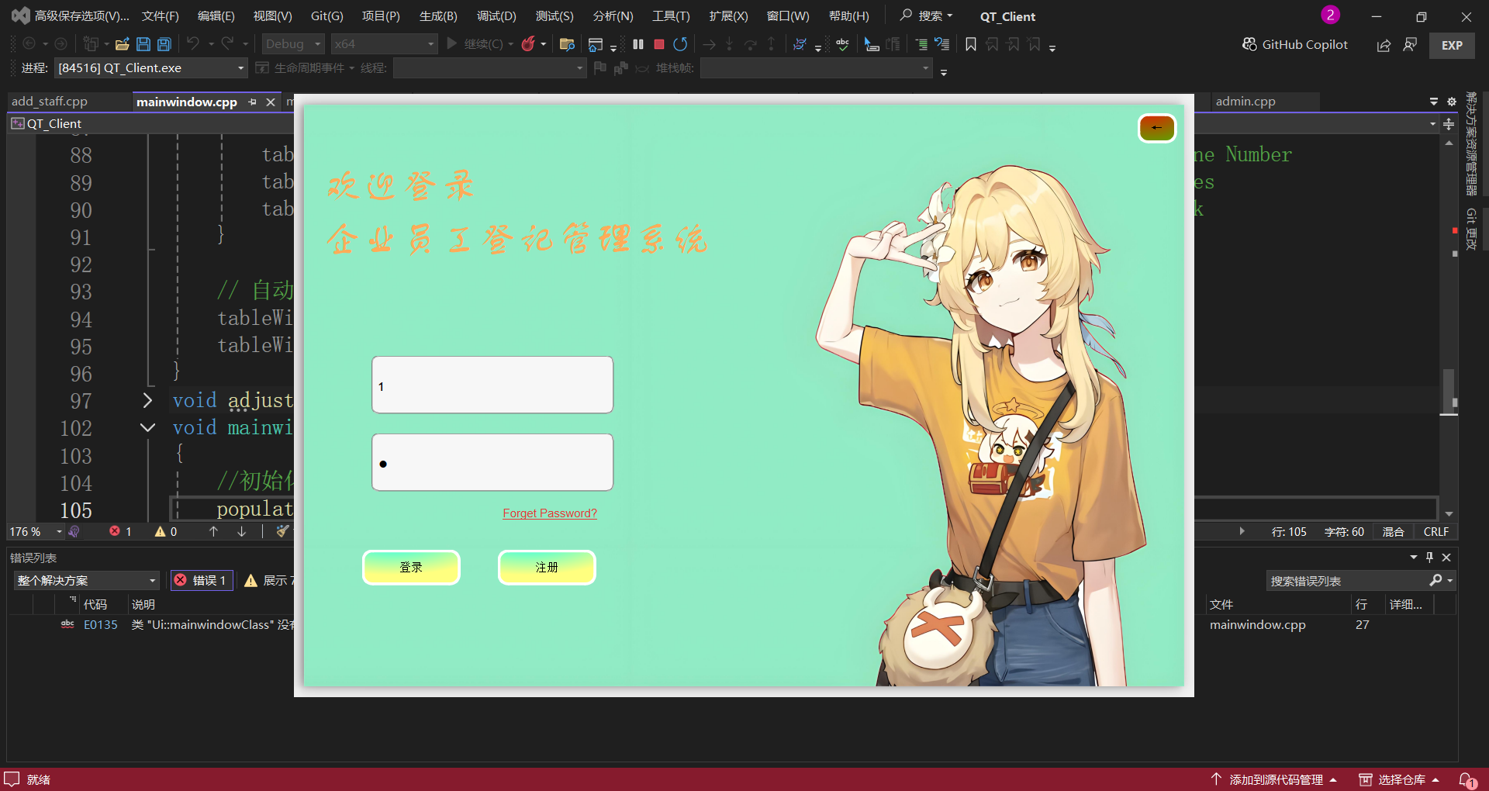Click the Restart debugging icon
This screenshot has height=791, width=1489.
[x=680, y=44]
